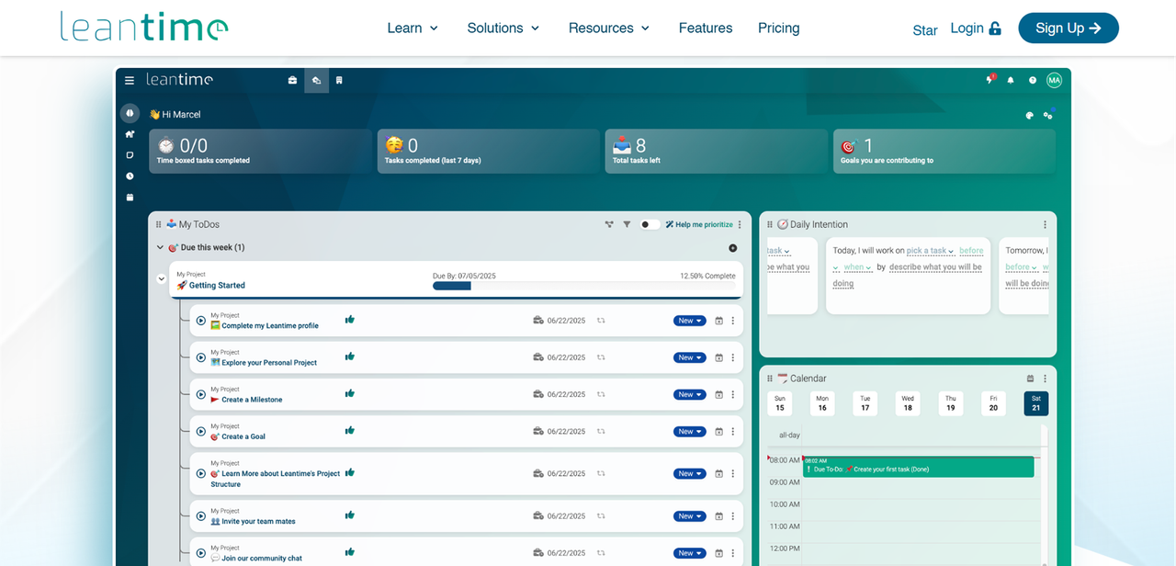Click the calendar view icon in Calendar widget

[1031, 379]
